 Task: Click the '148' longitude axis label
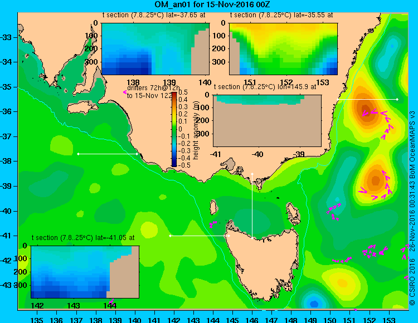tap(291, 320)
